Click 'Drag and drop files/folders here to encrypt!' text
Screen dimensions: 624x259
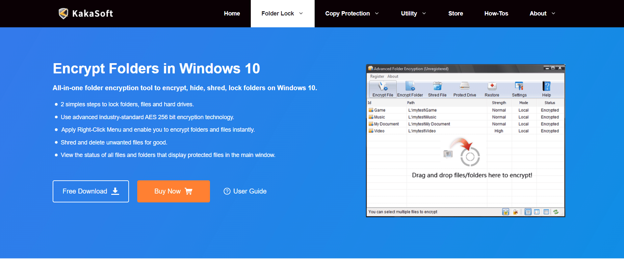pyautogui.click(x=472, y=175)
